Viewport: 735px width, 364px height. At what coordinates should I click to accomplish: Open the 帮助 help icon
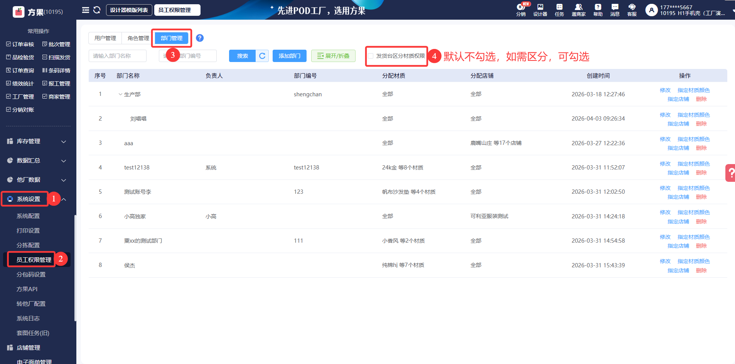pyautogui.click(x=598, y=9)
